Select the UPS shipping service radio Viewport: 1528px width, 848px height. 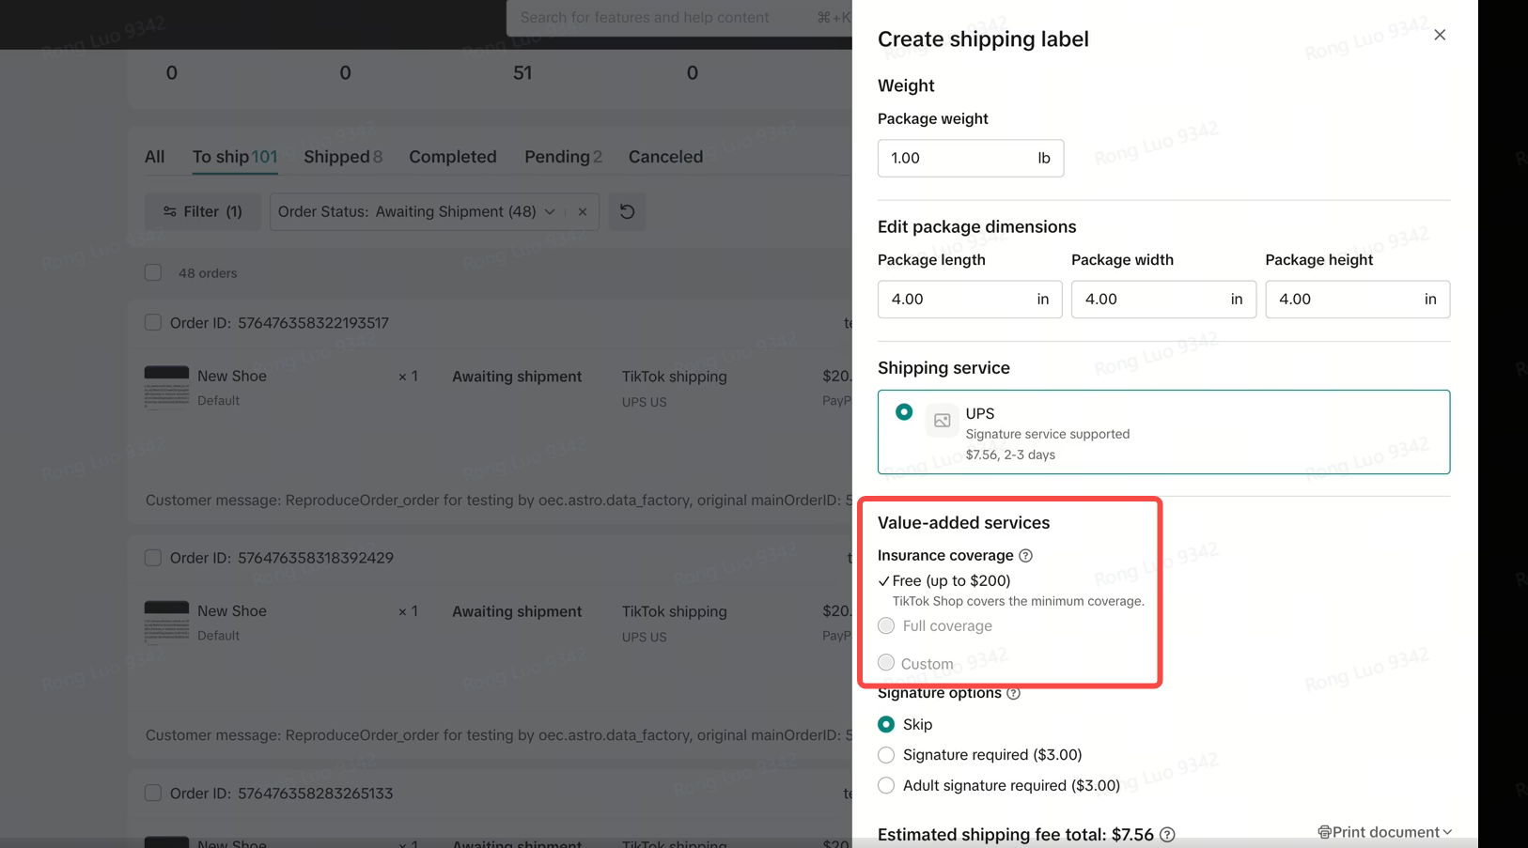[904, 412]
